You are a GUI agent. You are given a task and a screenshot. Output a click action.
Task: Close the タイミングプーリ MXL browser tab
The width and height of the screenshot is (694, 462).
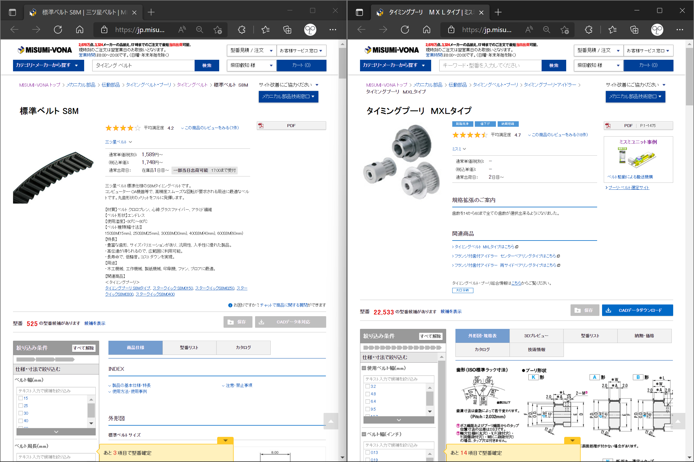481,12
